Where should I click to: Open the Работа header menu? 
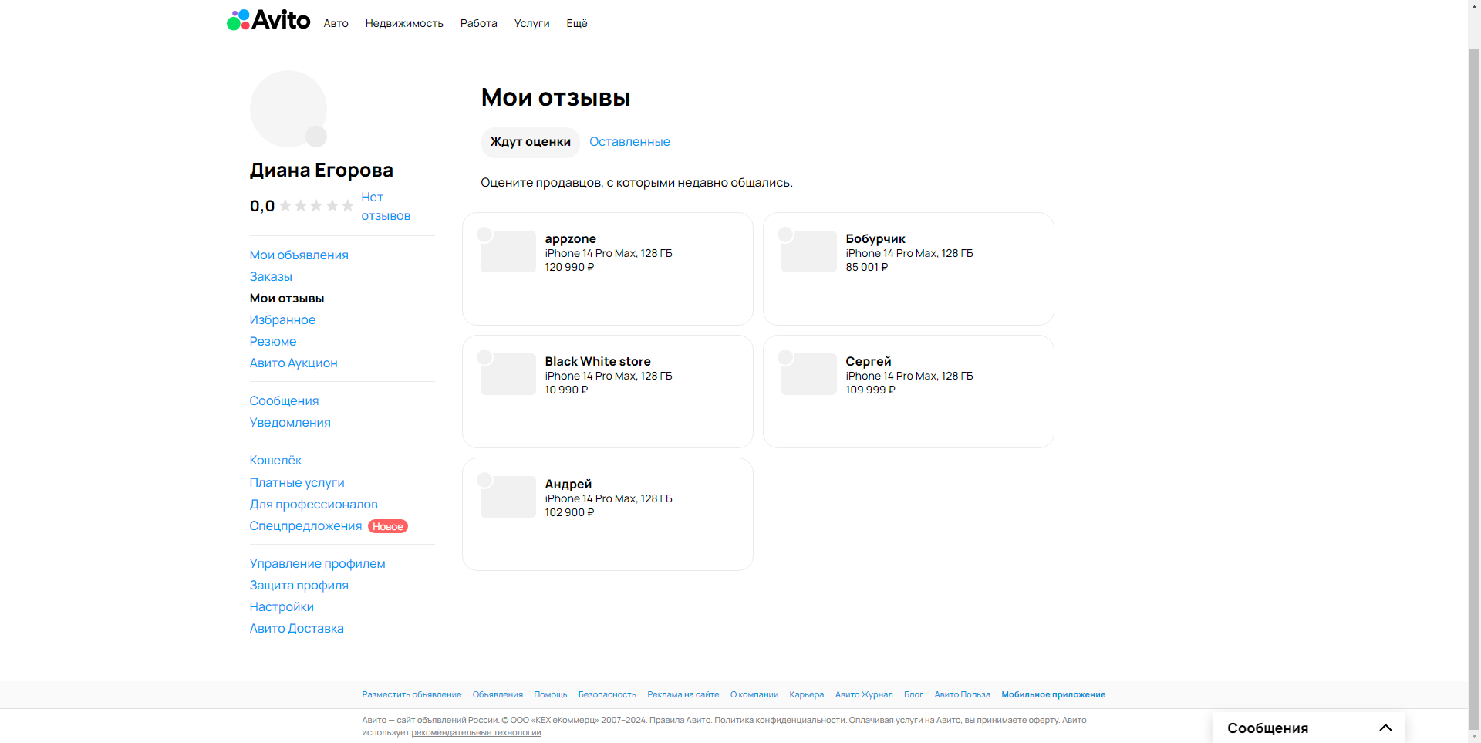tap(478, 23)
